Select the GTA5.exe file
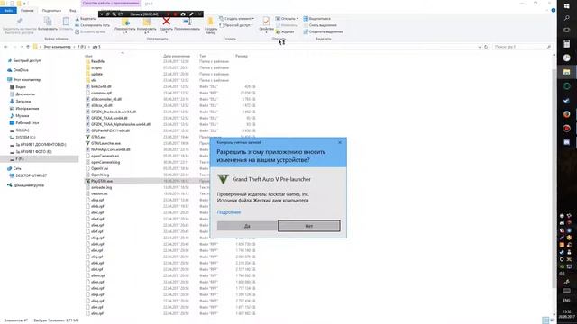 coord(98,137)
